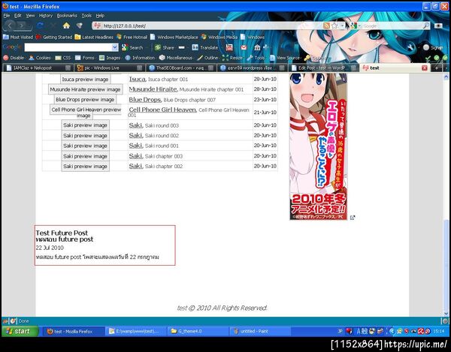Viewport: 451px width, 352px height.
Task: Click the Windows Start button
Action: click(x=20, y=331)
